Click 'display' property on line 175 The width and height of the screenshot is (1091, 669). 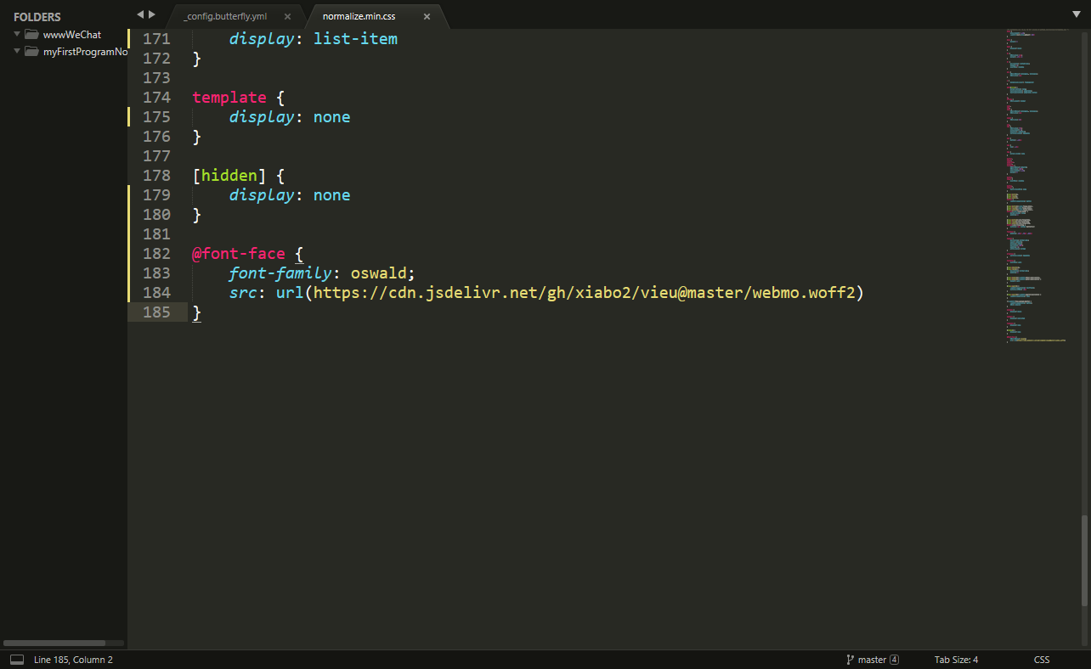[262, 117]
